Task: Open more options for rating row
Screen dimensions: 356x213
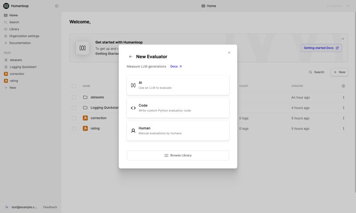Action: click(x=344, y=128)
